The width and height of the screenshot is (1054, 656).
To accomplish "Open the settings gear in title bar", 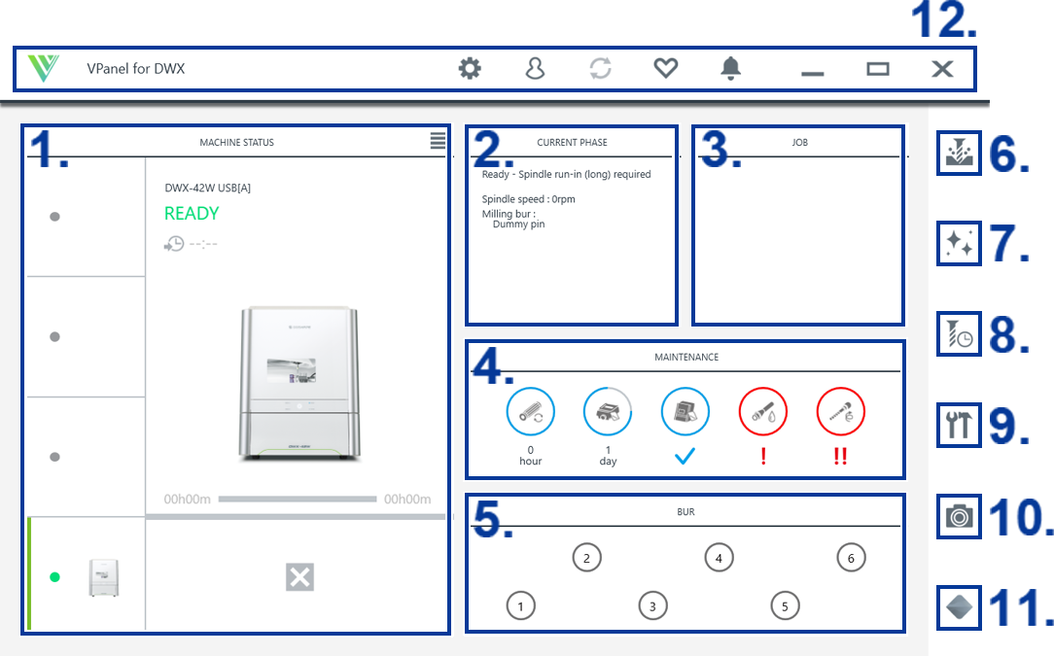I will click(x=470, y=68).
